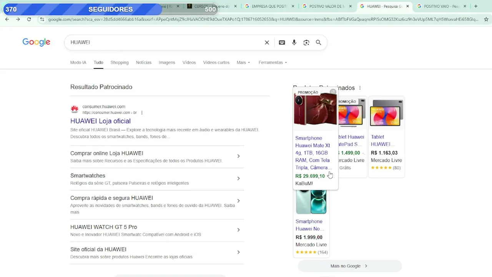Screen dimensions: 492x277
Task: Open sponsored products three-dot options menu
Action: (x=360, y=88)
